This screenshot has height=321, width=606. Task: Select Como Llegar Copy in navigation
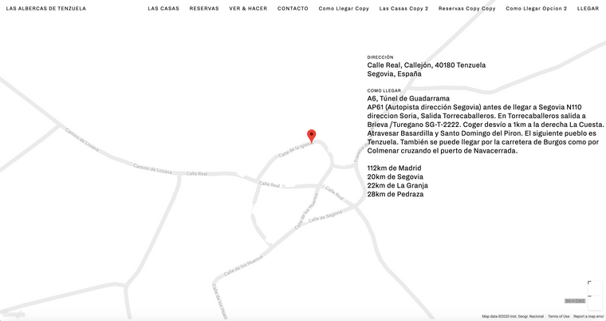[344, 9]
